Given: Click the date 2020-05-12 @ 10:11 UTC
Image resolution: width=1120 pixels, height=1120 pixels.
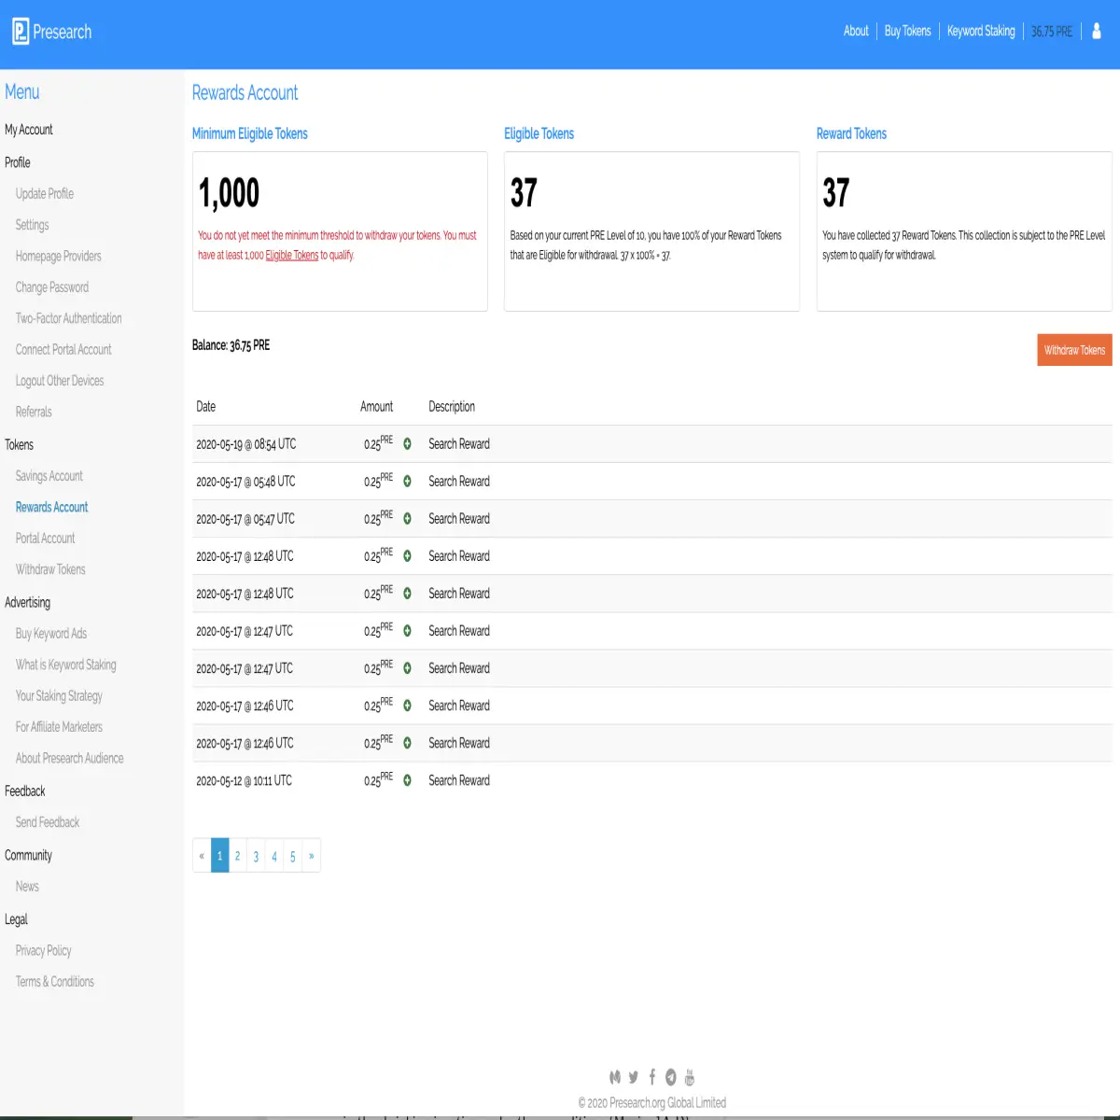Looking at the screenshot, I should coord(244,781).
